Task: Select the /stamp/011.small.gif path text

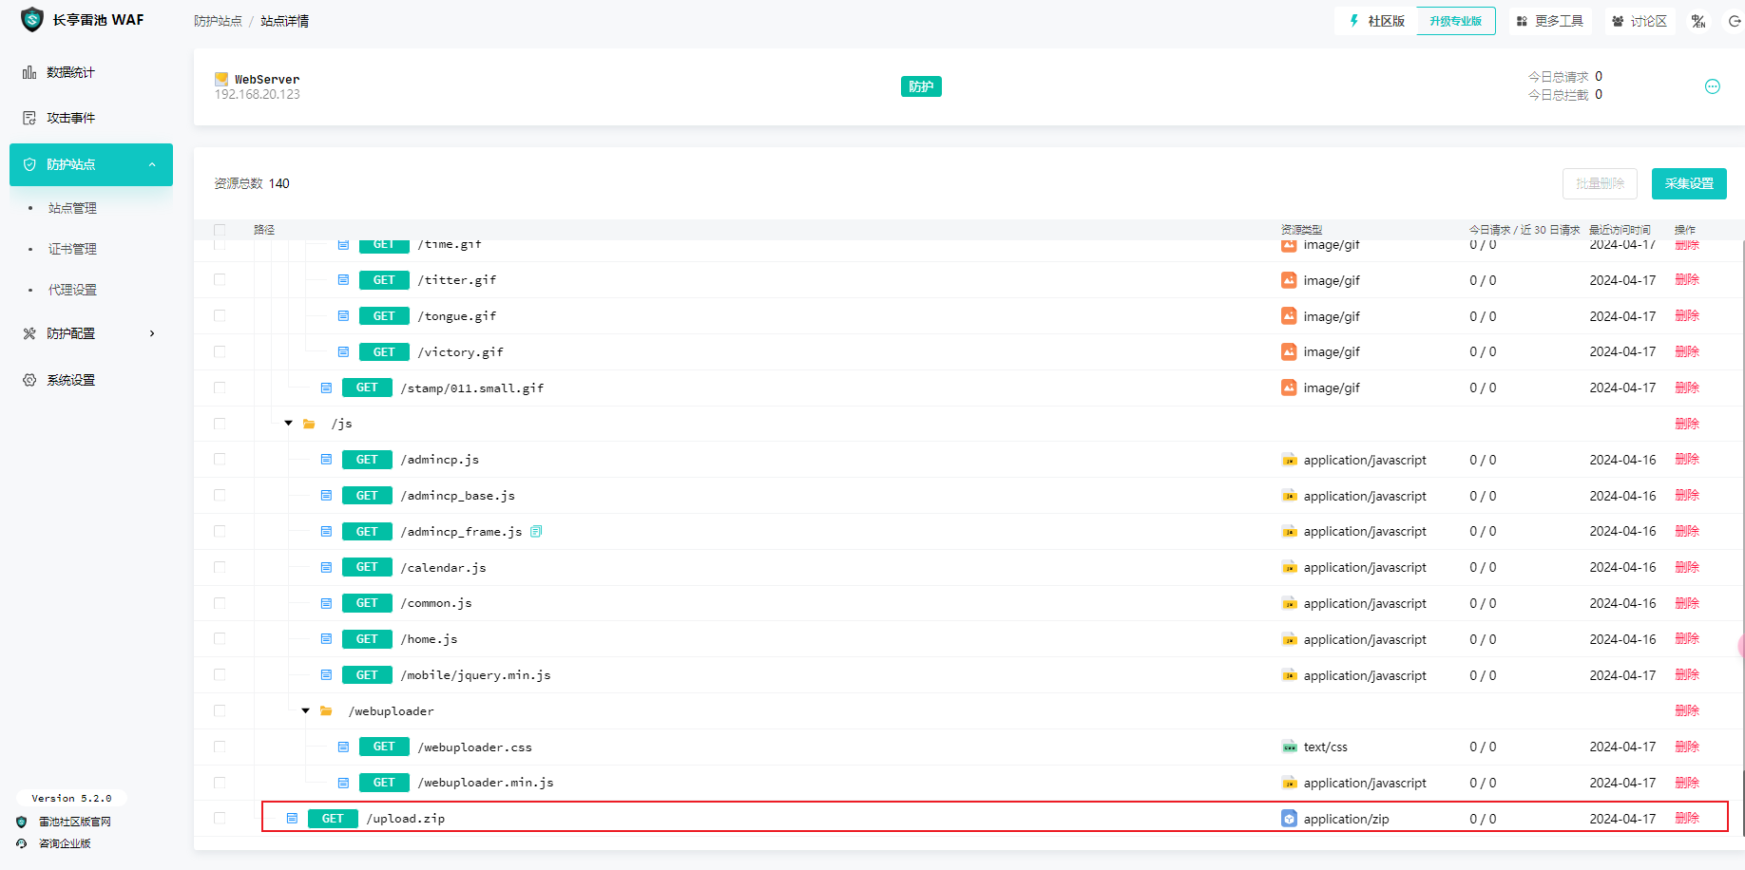Action: click(472, 388)
